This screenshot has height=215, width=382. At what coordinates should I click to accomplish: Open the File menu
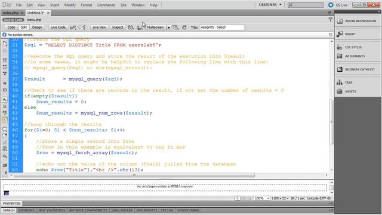19,5
